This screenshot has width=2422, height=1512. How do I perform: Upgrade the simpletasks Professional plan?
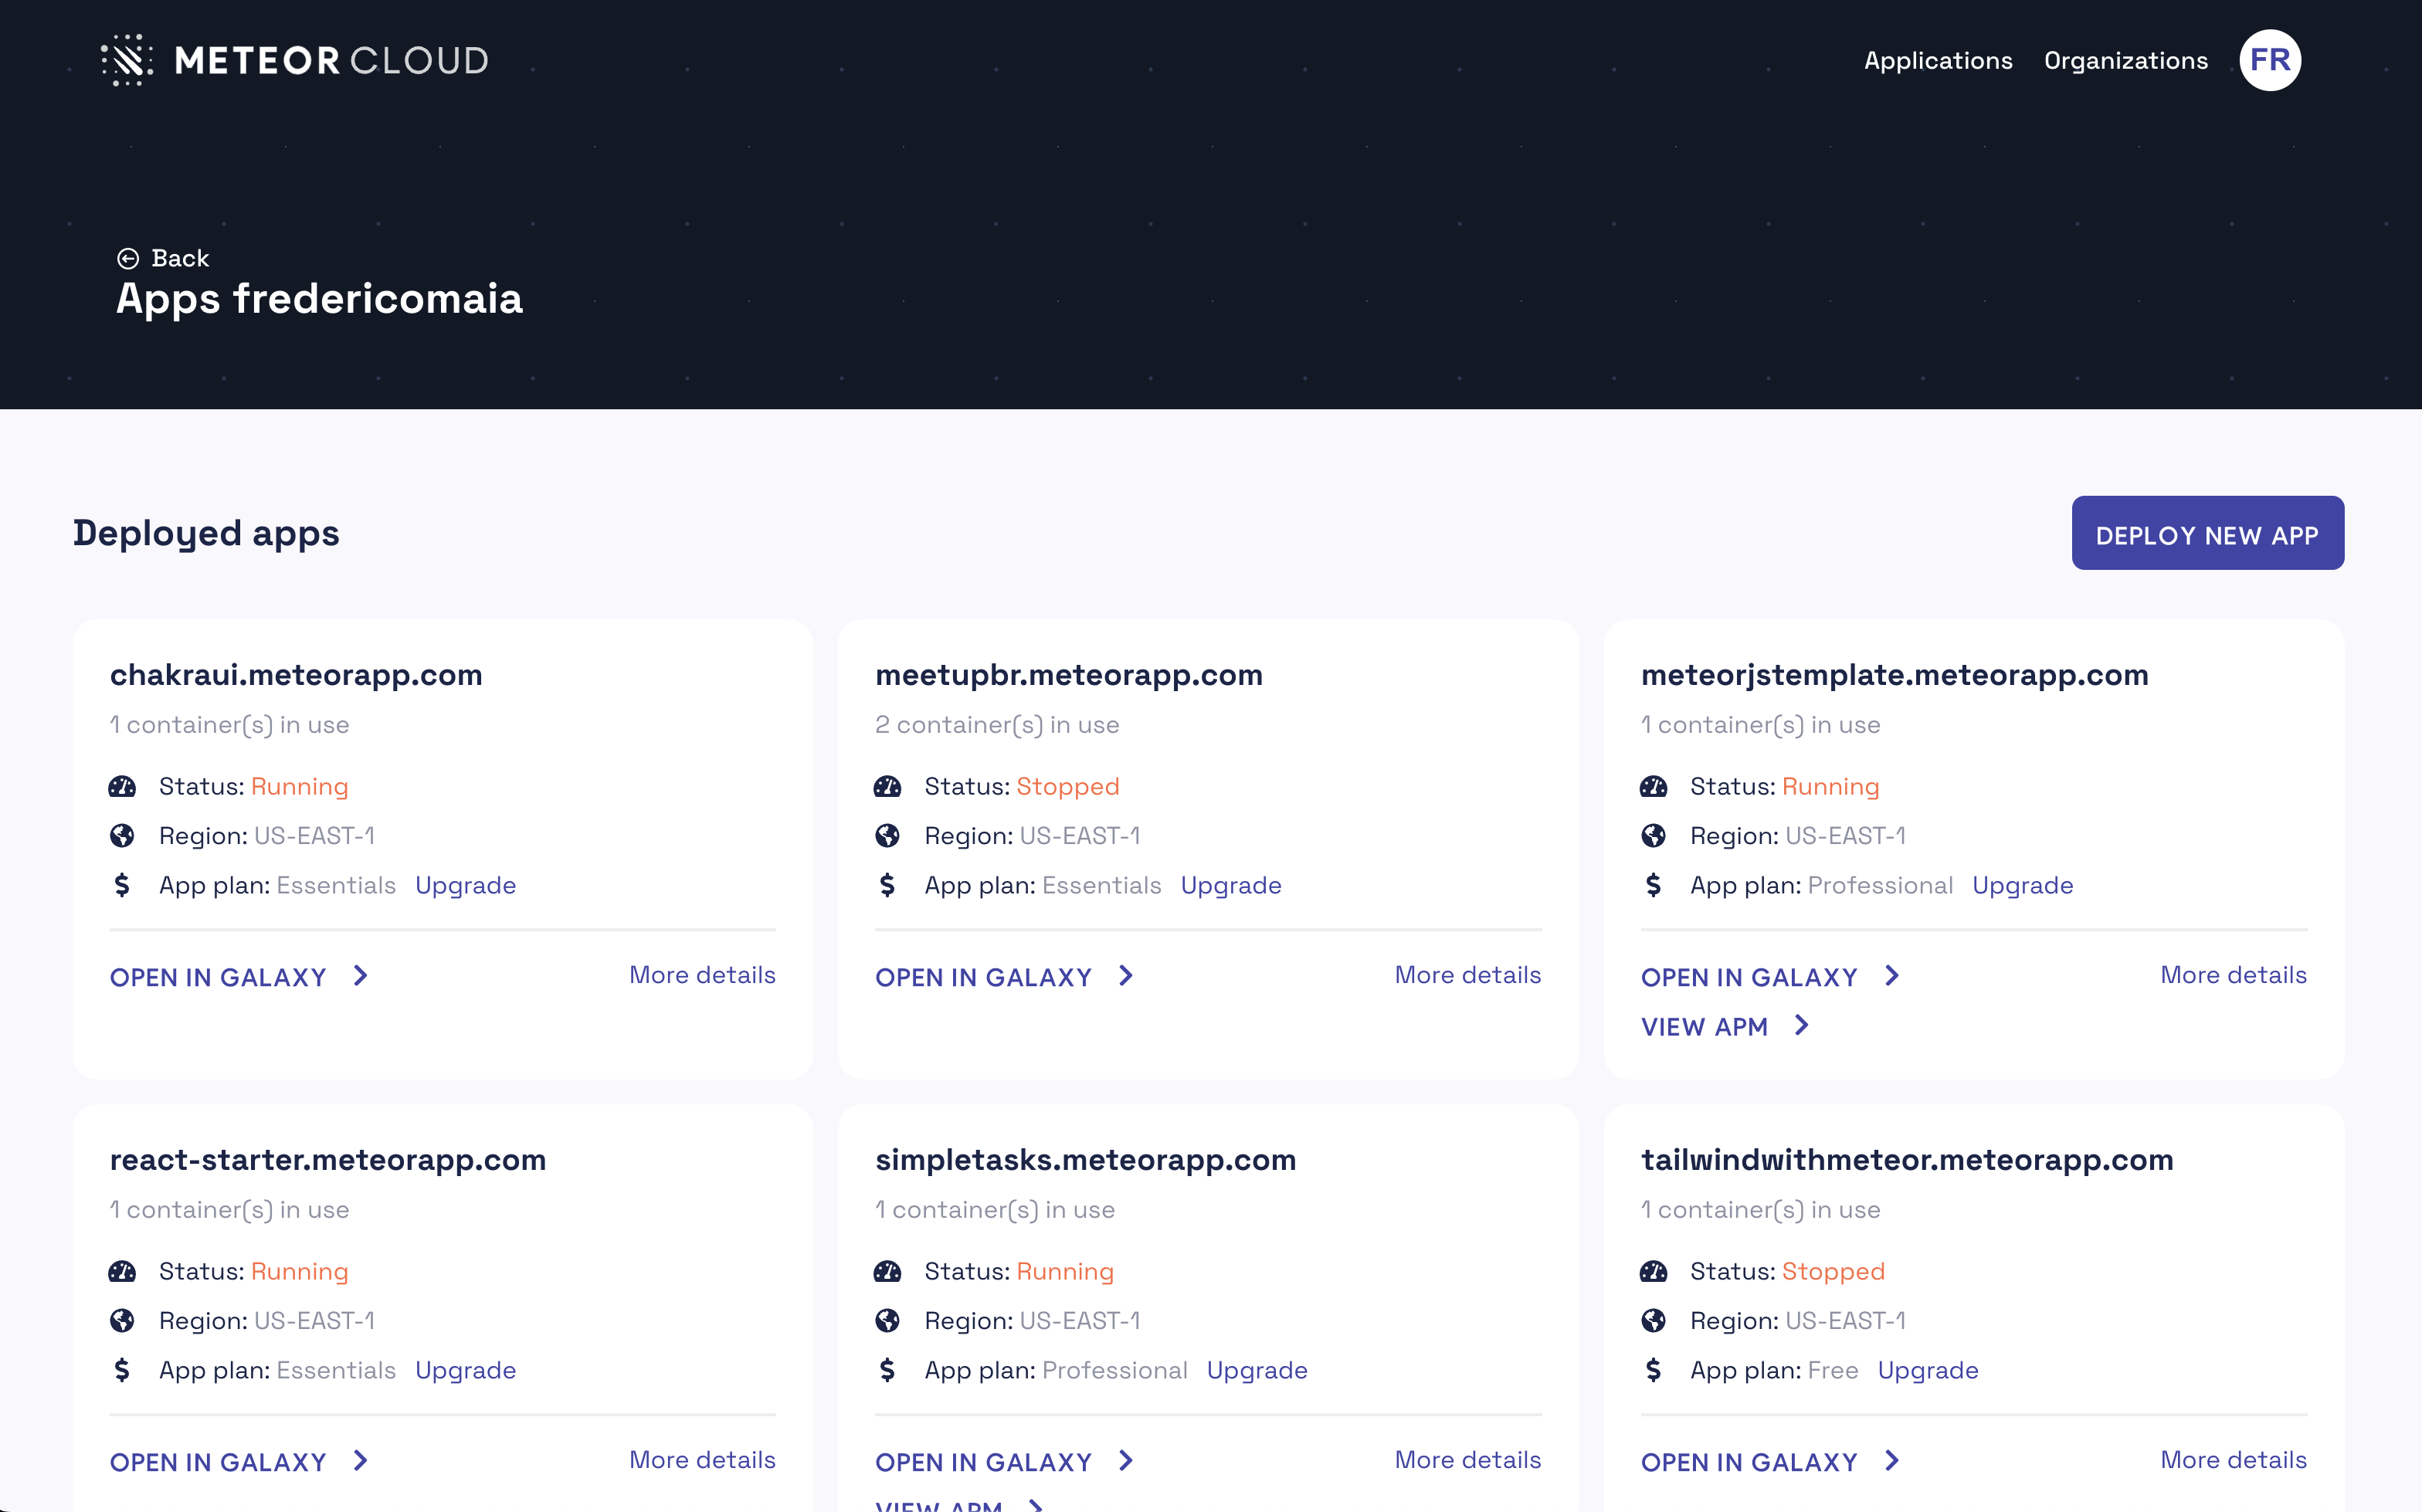click(x=1257, y=1371)
